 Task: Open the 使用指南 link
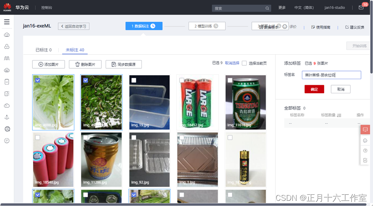pyautogui.click(x=321, y=27)
